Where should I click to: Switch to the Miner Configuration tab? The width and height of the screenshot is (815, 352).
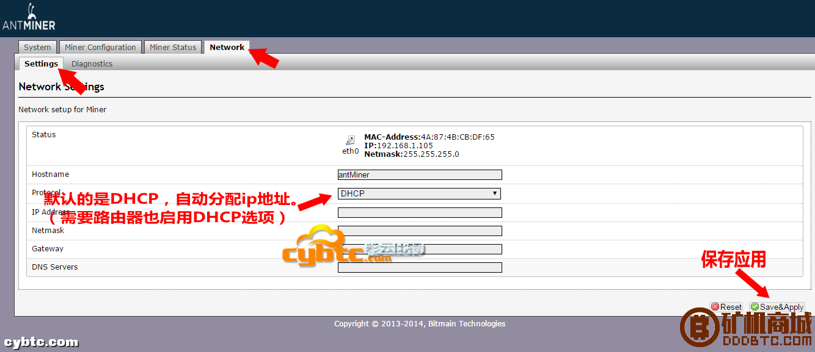[100, 48]
